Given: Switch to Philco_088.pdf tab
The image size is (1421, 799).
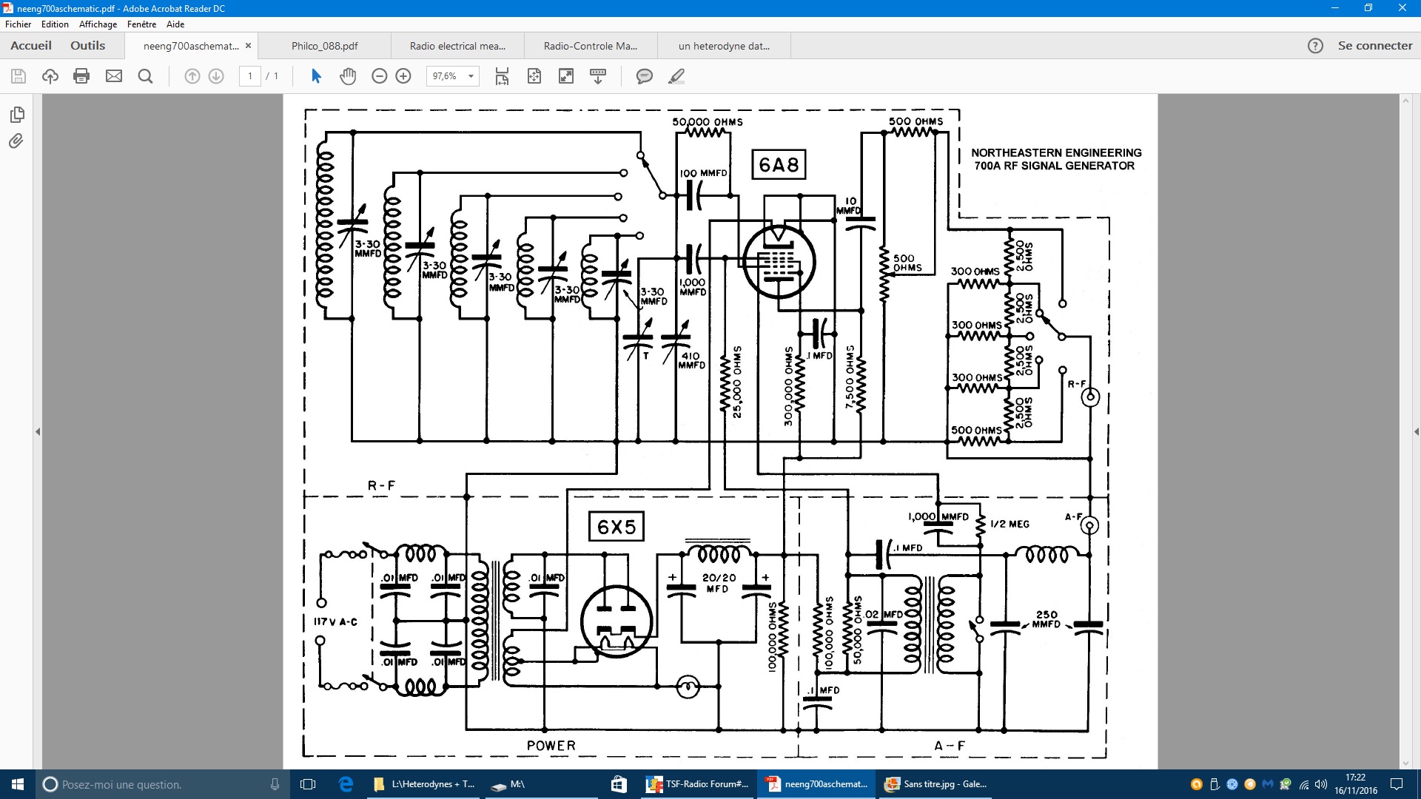Looking at the screenshot, I should pos(324,46).
